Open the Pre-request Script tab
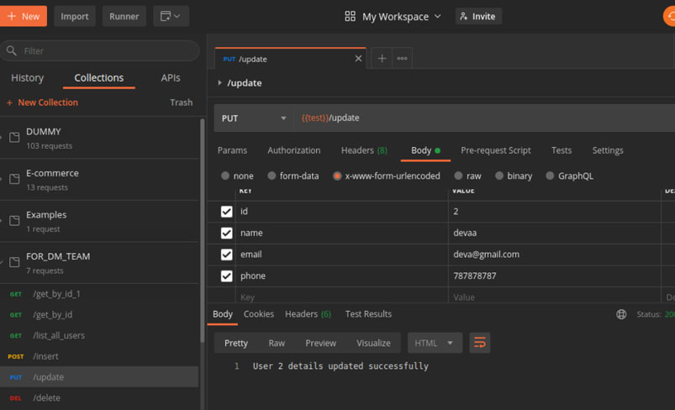This screenshot has width=675, height=410. coord(495,150)
